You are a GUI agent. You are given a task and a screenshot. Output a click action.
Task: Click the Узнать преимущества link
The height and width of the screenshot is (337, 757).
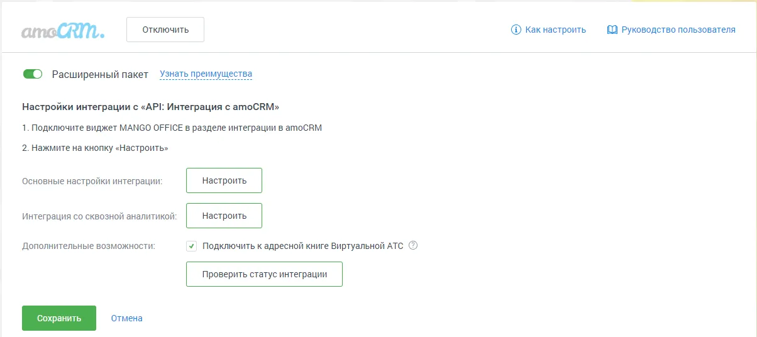point(206,74)
